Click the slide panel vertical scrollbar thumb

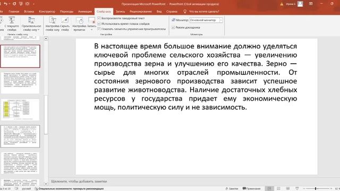(x=46, y=115)
